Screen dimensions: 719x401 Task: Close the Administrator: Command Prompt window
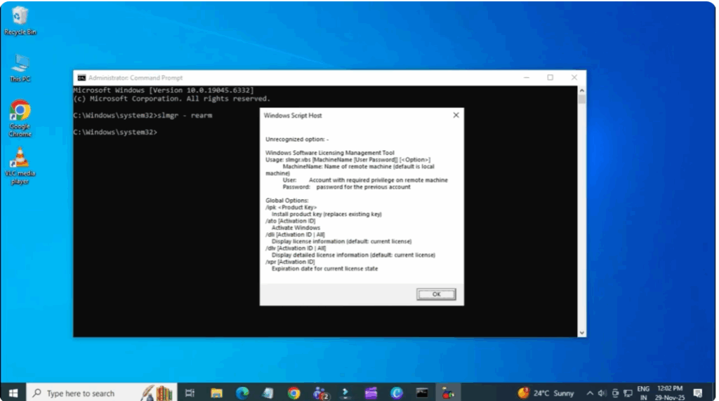[574, 78]
